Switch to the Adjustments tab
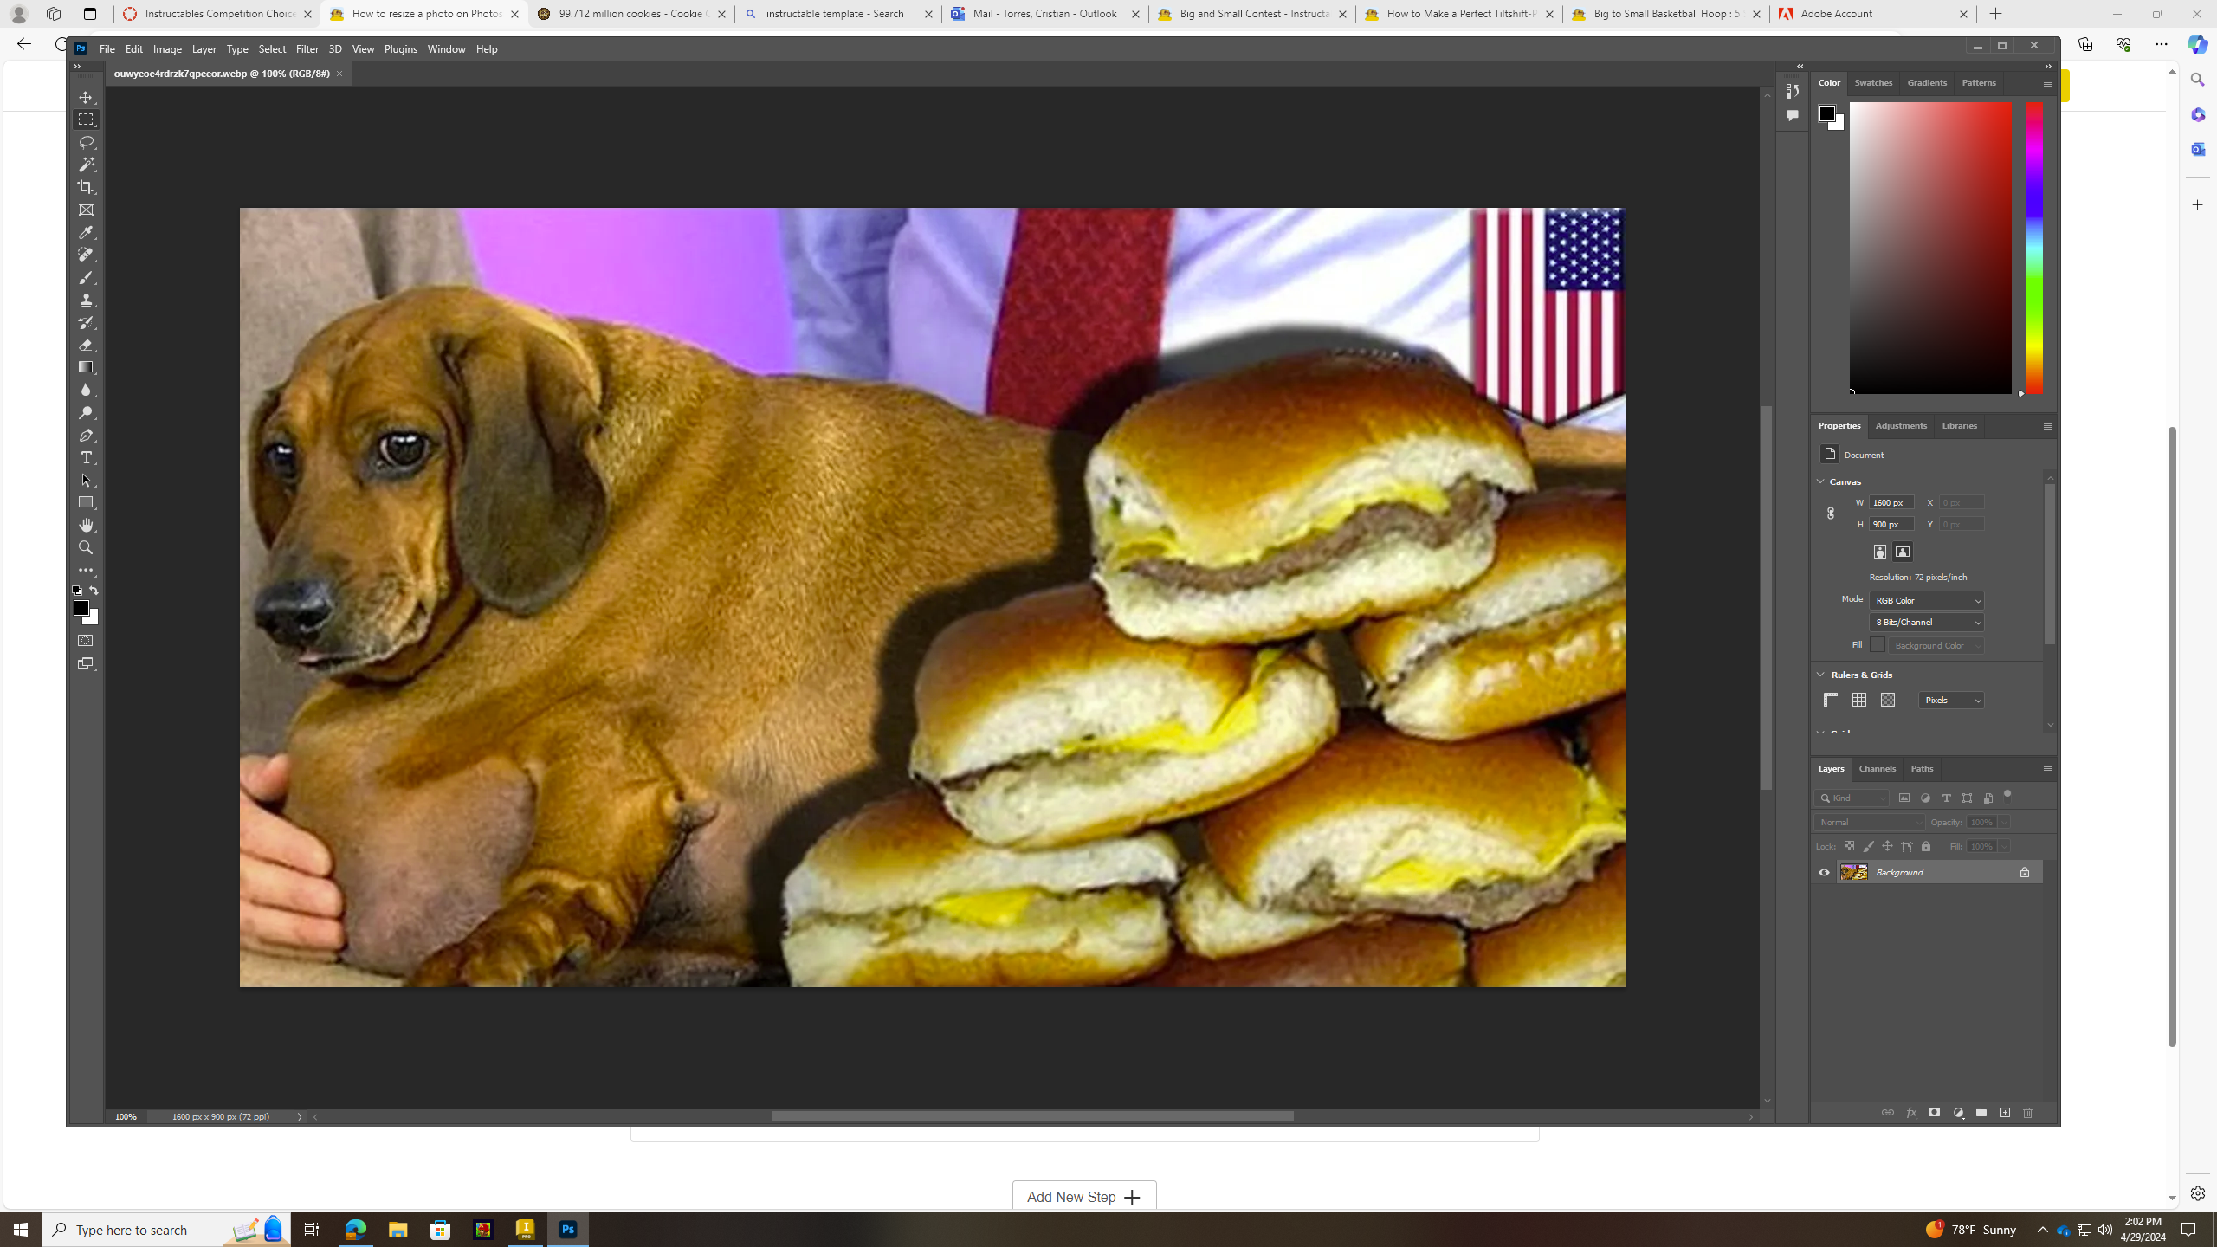This screenshot has height=1247, width=2217. point(1901,425)
